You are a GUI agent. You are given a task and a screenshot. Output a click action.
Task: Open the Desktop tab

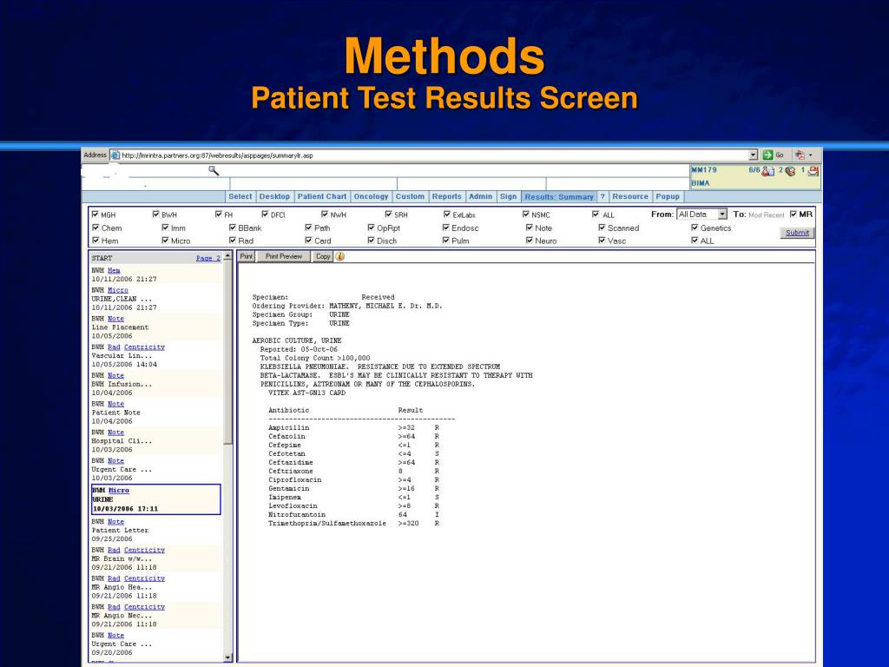pyautogui.click(x=274, y=196)
